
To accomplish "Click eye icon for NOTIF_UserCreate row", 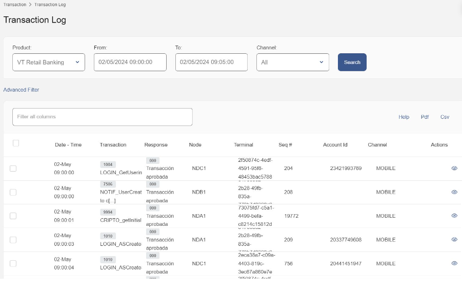I will (454, 192).
